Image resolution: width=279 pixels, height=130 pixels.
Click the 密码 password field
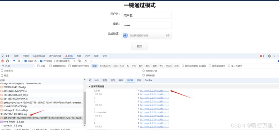click(146, 25)
